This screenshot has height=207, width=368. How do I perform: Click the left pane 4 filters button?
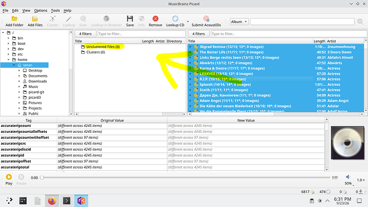click(85, 34)
